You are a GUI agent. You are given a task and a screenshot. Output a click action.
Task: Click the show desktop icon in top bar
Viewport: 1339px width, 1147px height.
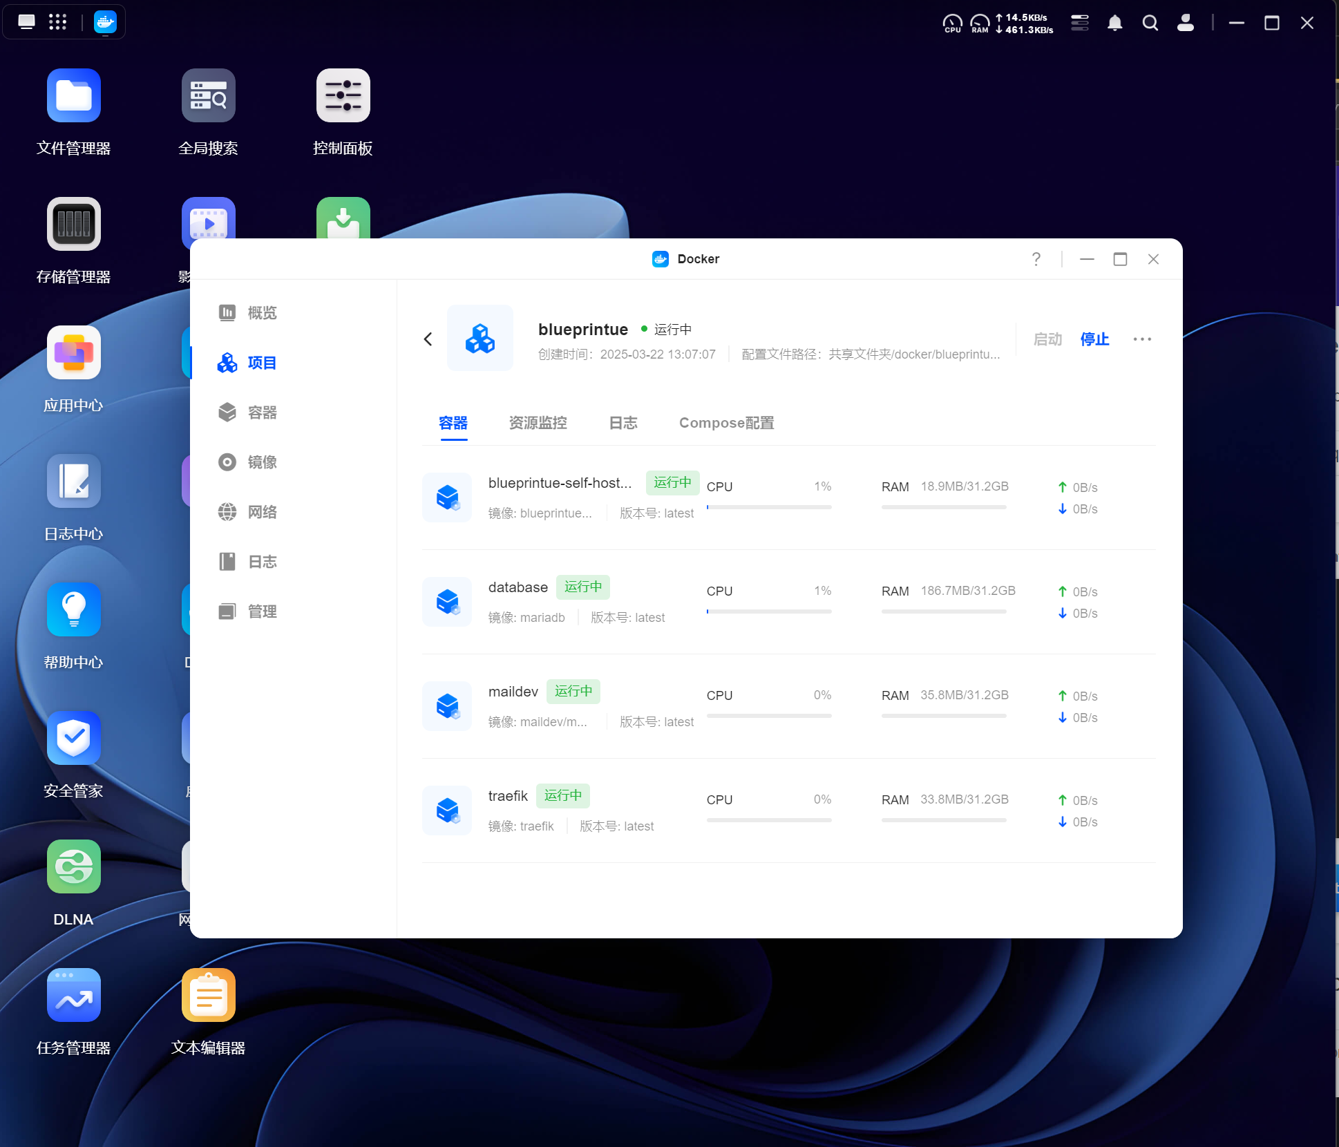tap(26, 22)
